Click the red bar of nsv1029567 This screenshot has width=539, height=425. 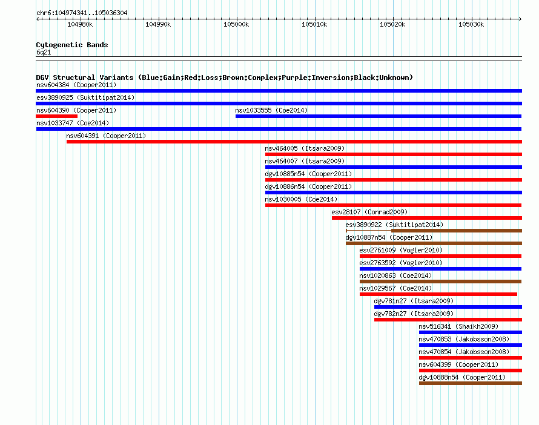pos(438,294)
